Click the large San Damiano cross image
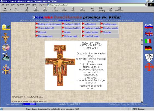This screenshot has height=111, width=154. click(60, 66)
